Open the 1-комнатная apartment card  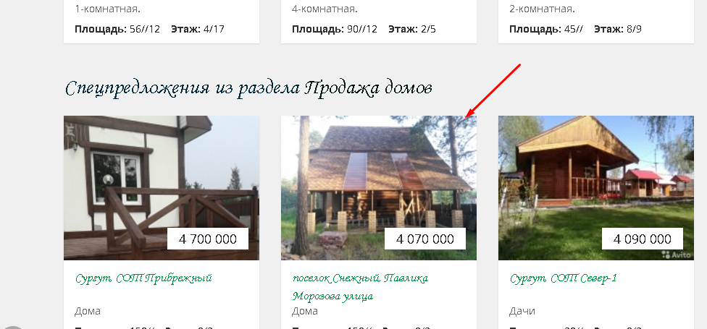(162, 22)
